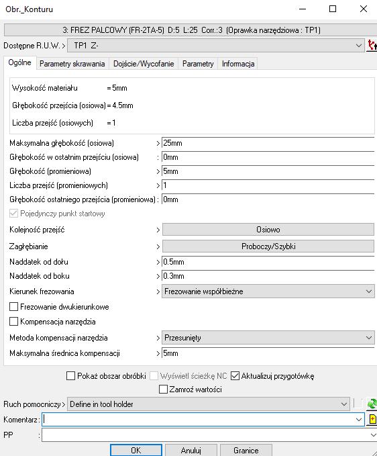Click Głębokość w ostatnim przejściu (osiowa) field
Screen dimensions: 377x456
[x=268, y=157]
